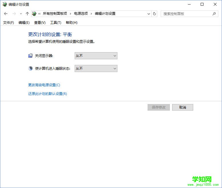Viewport: 222px width, 188px height.
Task: Close the 编辑计划设置 window
Action: (215, 4)
